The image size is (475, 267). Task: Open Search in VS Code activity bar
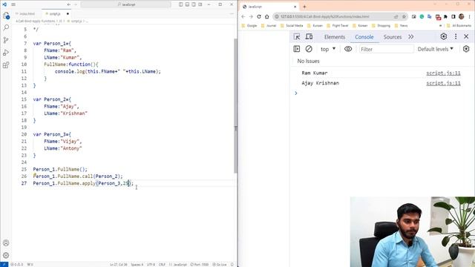pos(6,27)
